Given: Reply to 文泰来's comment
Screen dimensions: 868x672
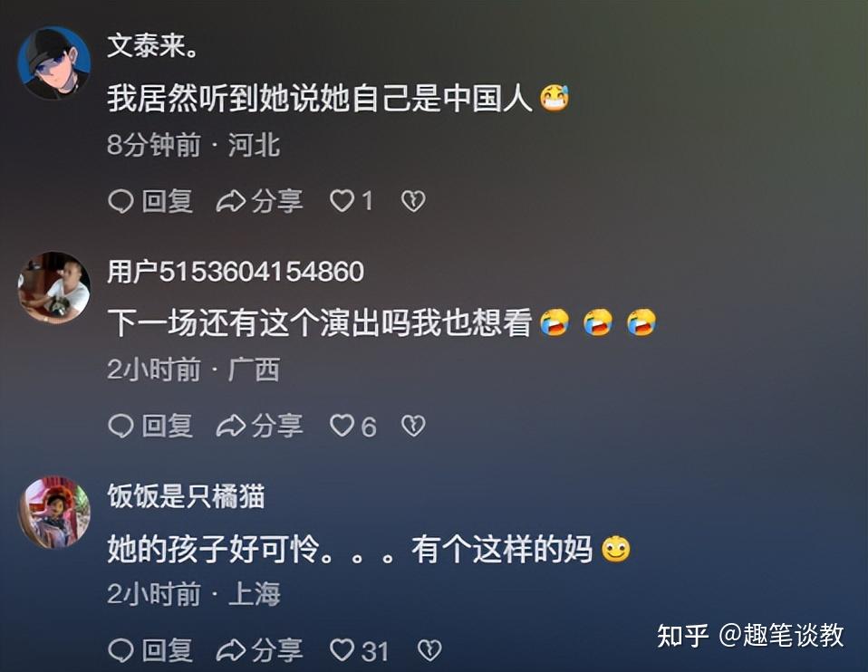Looking at the screenshot, I should 150,201.
